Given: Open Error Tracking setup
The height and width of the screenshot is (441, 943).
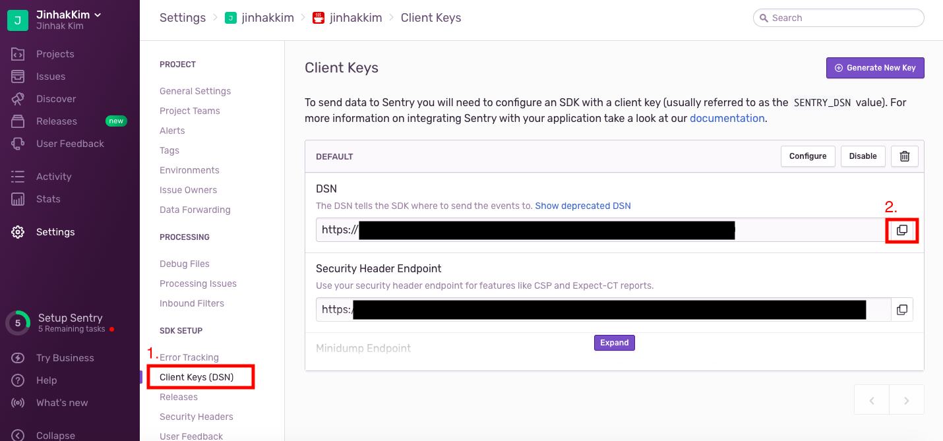Looking at the screenshot, I should point(189,357).
